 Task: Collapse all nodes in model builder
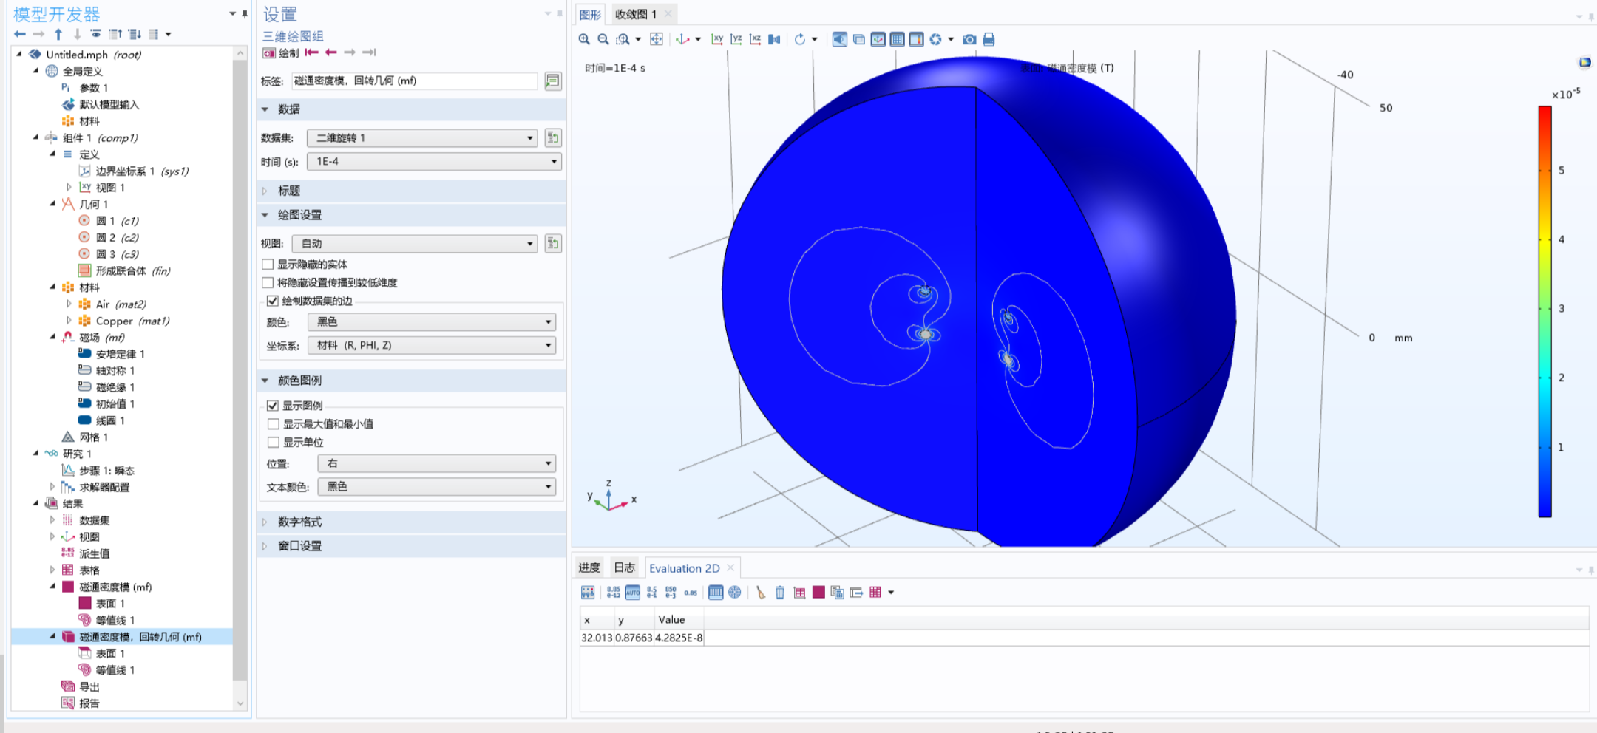pos(115,34)
